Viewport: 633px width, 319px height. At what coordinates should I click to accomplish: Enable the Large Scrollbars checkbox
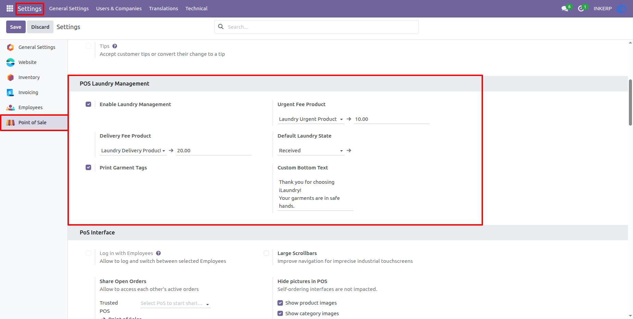[266, 253]
